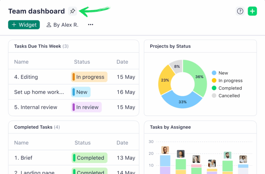Select the Name column header in Tasks Due This Week

point(21,62)
